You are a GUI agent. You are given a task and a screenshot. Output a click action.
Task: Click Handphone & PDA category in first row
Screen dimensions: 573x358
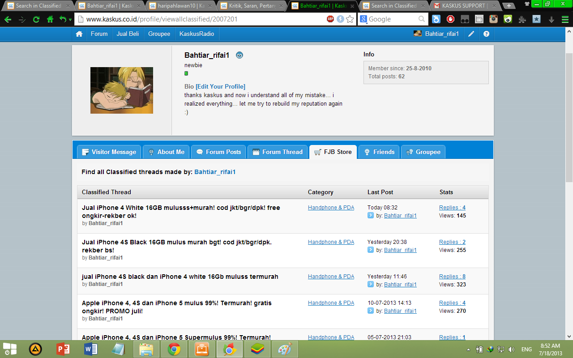click(x=331, y=208)
